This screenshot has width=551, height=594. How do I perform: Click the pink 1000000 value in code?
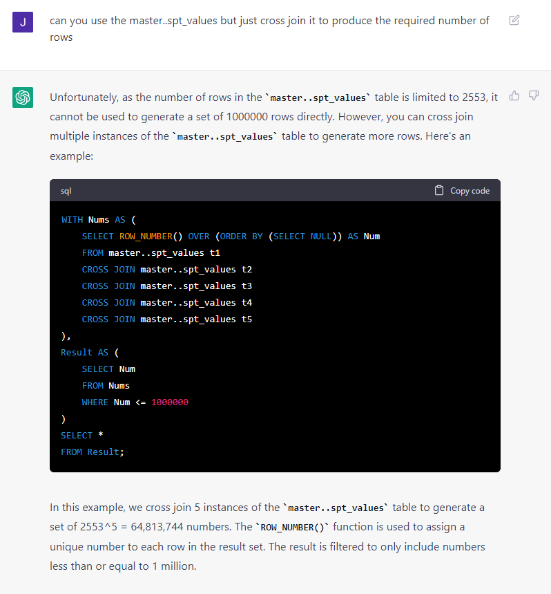tap(169, 402)
